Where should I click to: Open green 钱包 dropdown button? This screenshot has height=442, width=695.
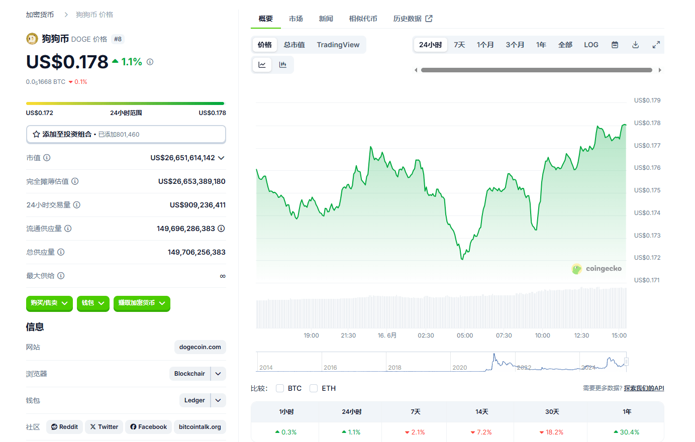(93, 303)
